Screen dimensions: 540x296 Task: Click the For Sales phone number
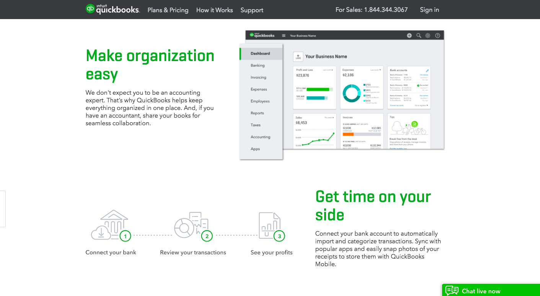[372, 10]
